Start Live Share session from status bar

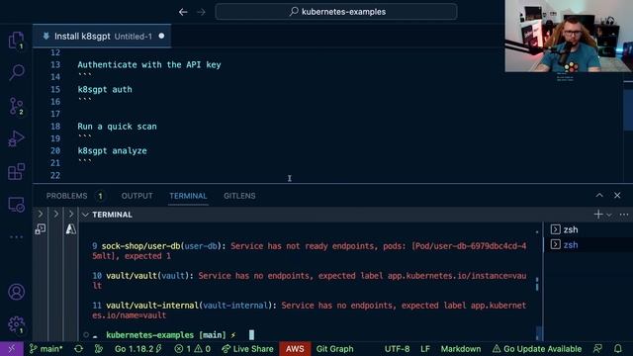click(x=247, y=349)
